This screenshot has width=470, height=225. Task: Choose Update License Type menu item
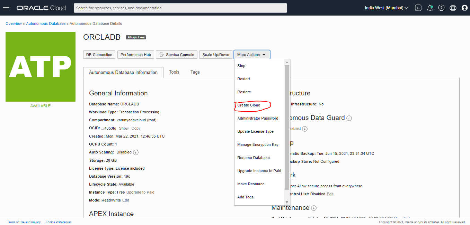point(259,131)
